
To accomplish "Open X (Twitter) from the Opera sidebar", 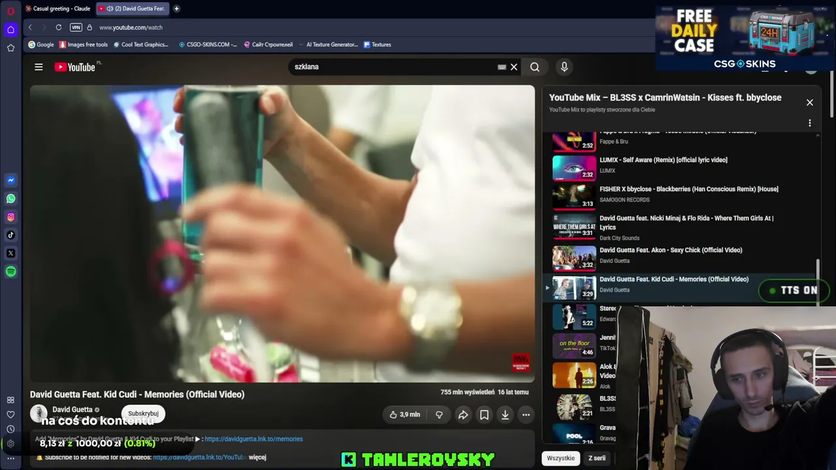I will point(10,253).
